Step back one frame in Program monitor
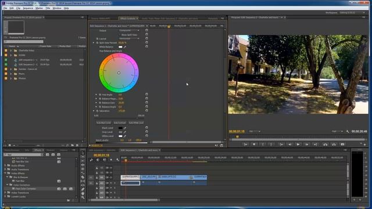The image size is (372, 209). tap(289, 144)
